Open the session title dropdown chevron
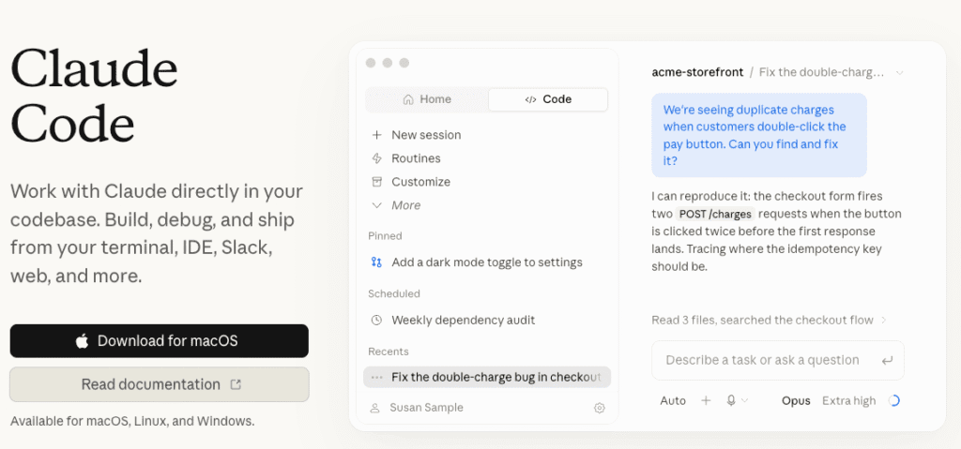This screenshot has width=961, height=449. (x=899, y=72)
